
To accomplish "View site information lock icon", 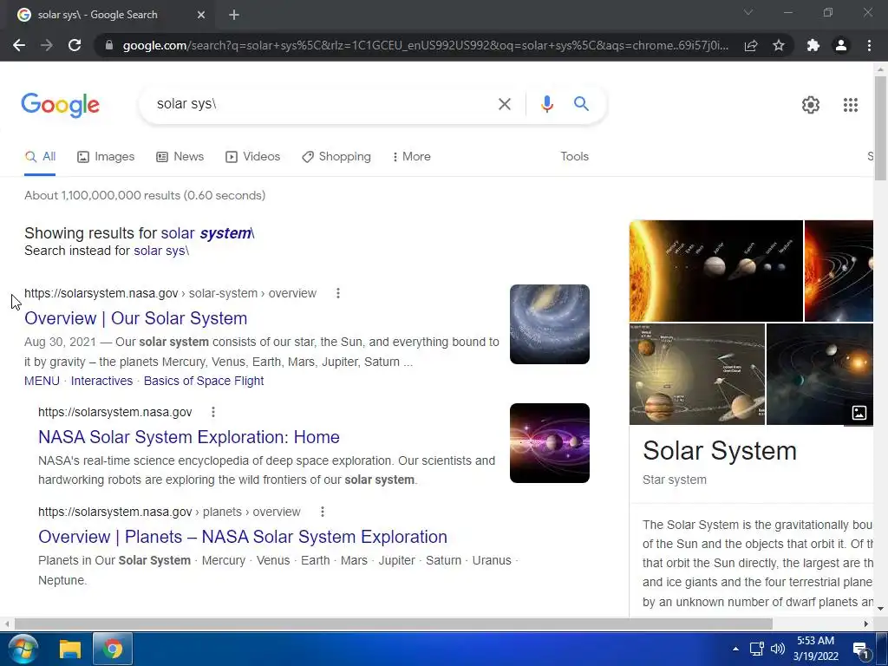I will tap(109, 45).
